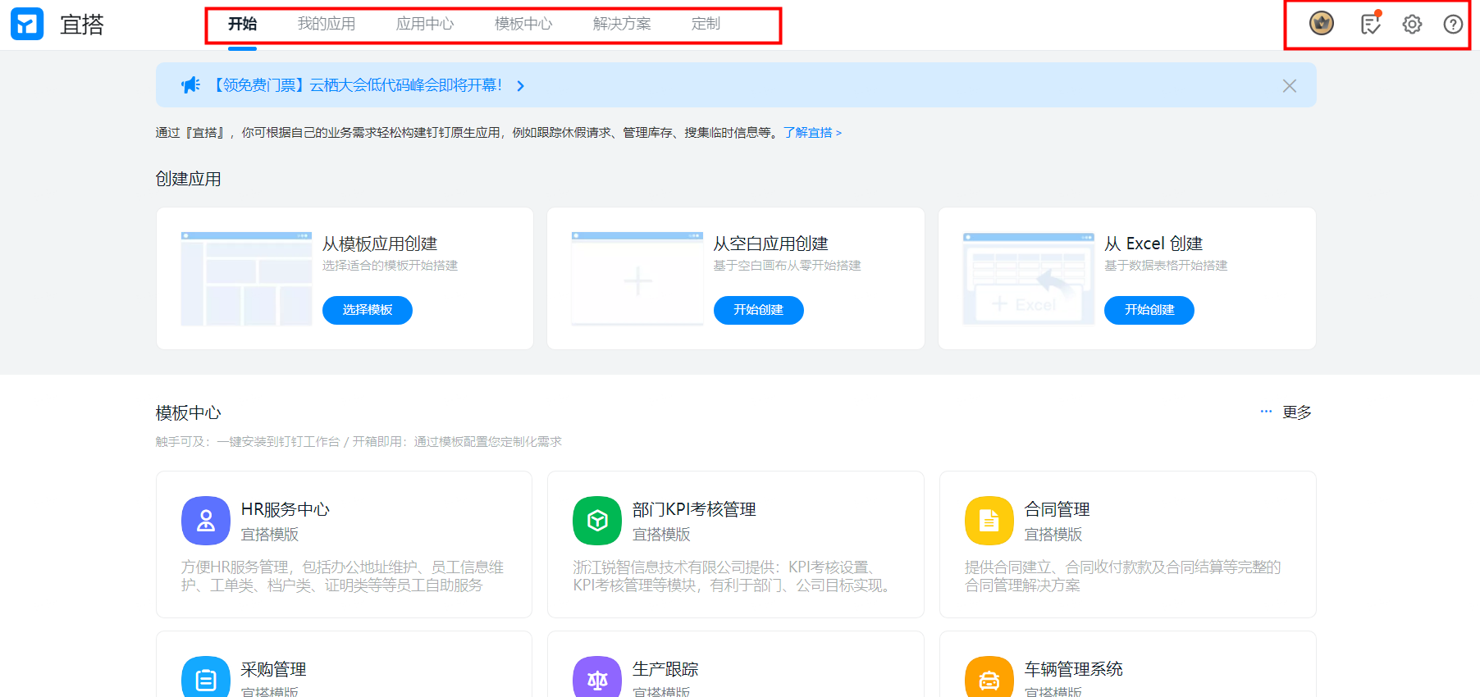Open the settings gear icon
The image size is (1480, 697).
coord(1412,25)
